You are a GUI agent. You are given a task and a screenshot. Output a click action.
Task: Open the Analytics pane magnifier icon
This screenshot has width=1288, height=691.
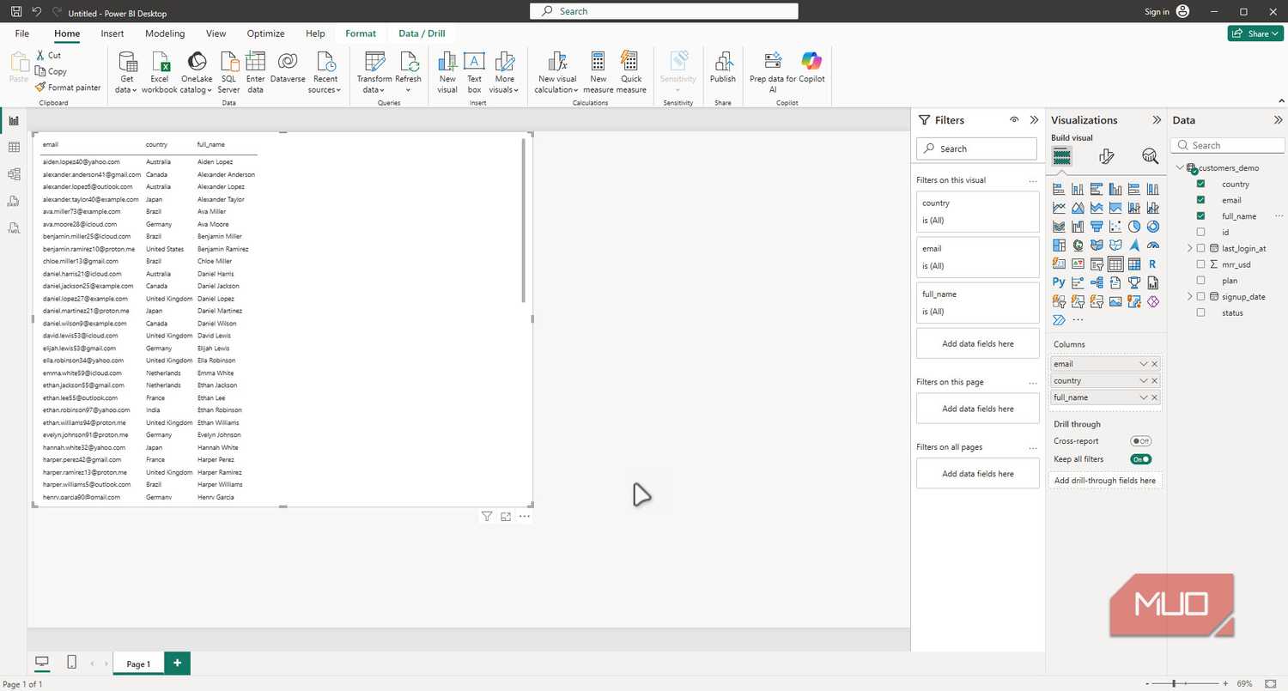click(x=1150, y=156)
